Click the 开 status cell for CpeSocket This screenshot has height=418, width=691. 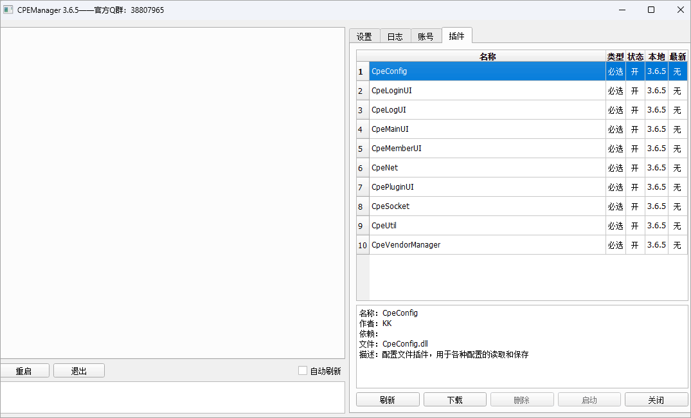(635, 206)
